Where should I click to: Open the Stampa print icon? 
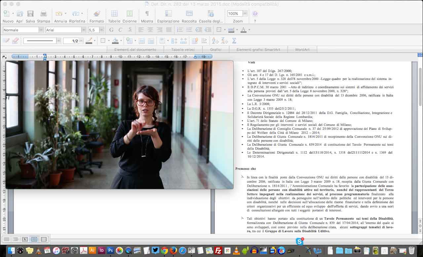click(x=43, y=14)
